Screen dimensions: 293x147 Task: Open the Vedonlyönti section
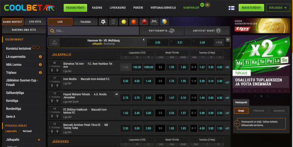75,8
